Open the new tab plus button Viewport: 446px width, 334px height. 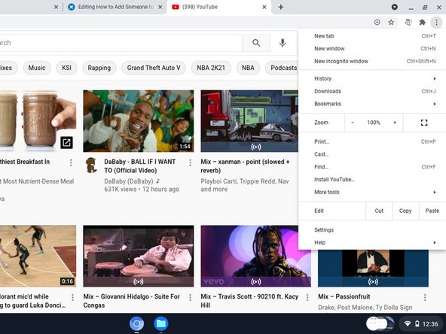click(281, 7)
